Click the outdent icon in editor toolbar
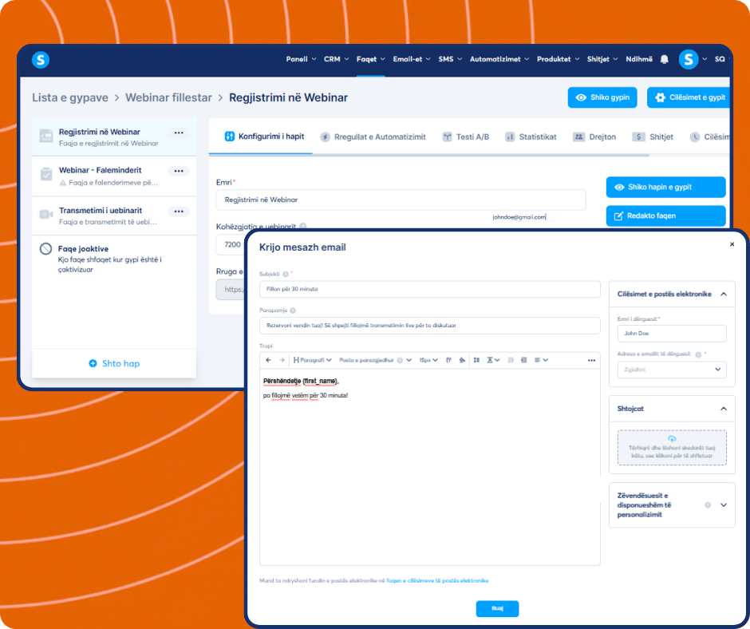750x629 pixels. click(511, 360)
